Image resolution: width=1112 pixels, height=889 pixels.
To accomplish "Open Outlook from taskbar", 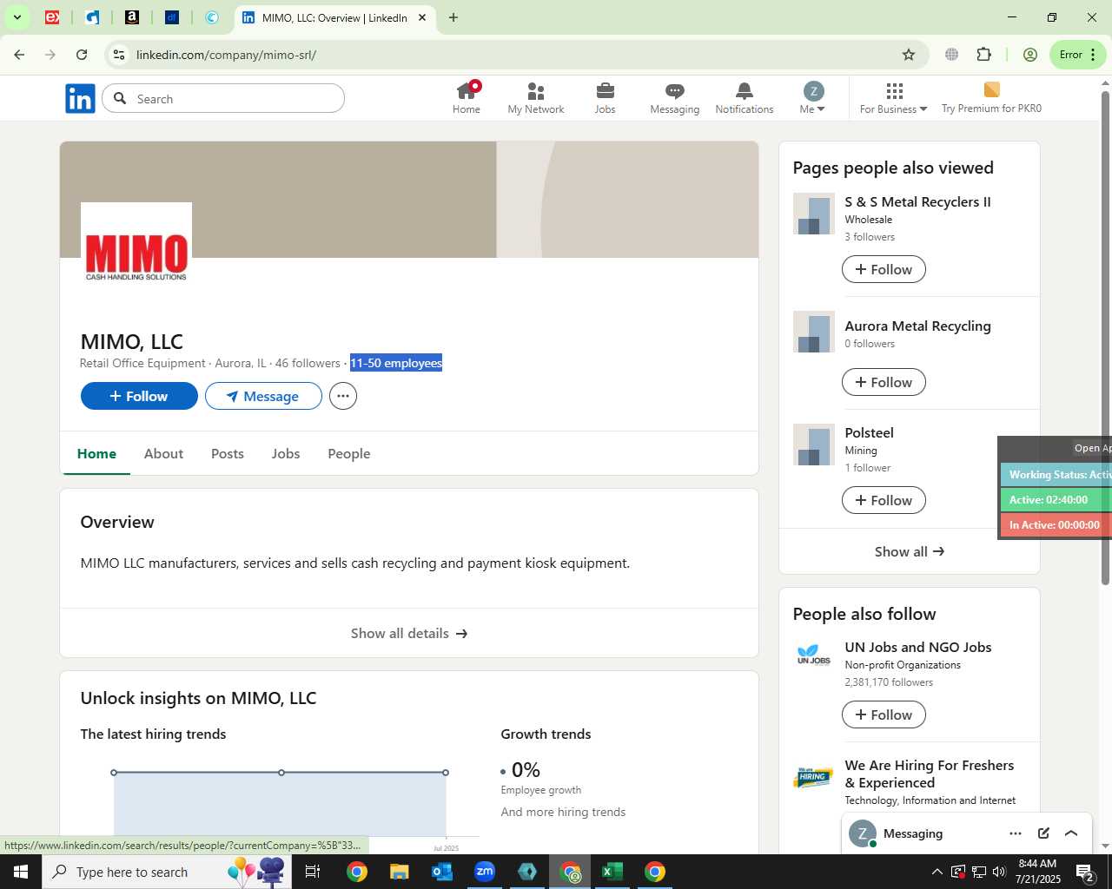I will point(442,872).
